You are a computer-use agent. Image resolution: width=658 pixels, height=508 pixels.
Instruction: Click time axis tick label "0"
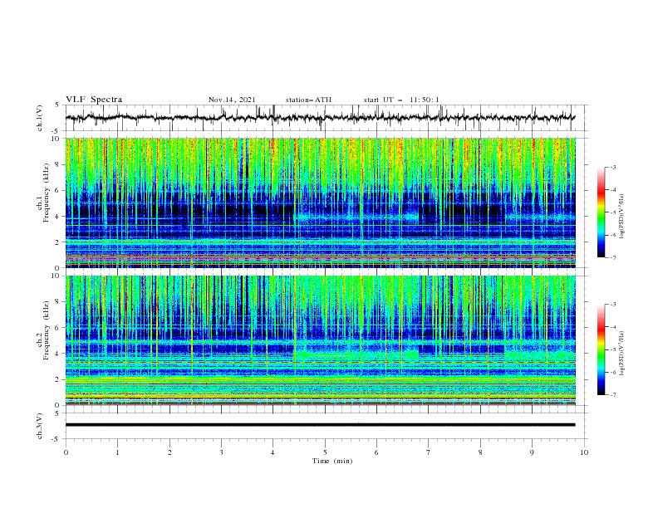pyautogui.click(x=66, y=452)
